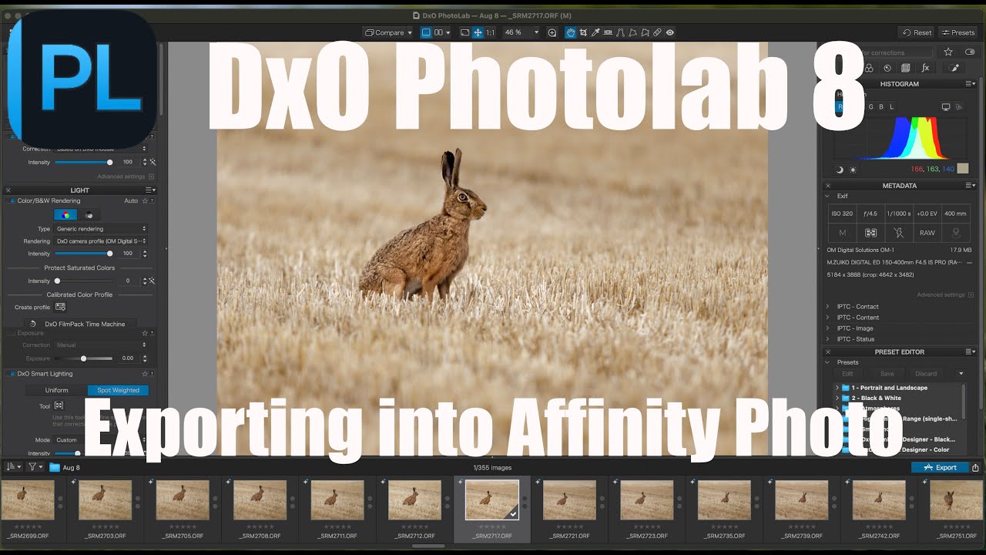The height and width of the screenshot is (555, 986).
Task: Expand the 1 - Portrait and Landscape preset folder
Action: point(837,388)
